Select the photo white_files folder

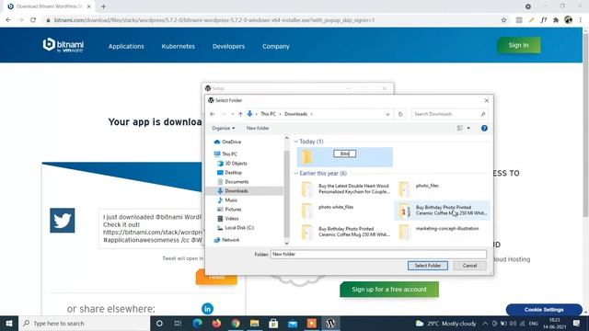coord(336,207)
